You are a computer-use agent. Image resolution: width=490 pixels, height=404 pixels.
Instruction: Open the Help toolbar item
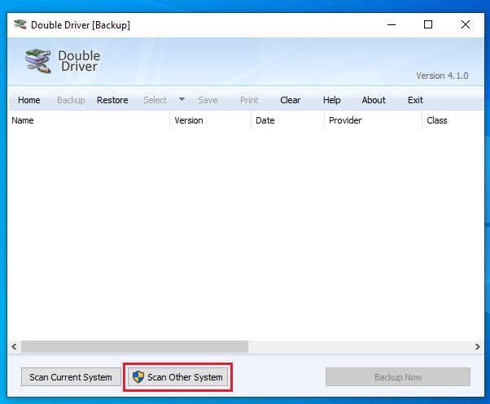click(332, 100)
